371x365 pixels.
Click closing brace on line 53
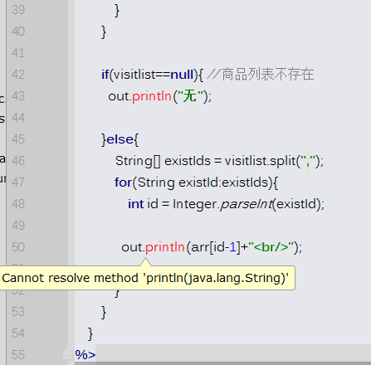104,313
